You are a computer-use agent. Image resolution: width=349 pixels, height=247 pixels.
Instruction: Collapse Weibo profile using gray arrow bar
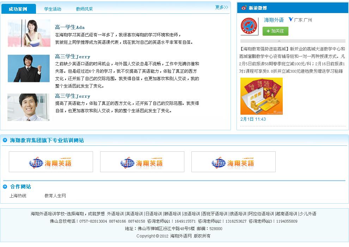pyautogui.click(x=293, y=41)
